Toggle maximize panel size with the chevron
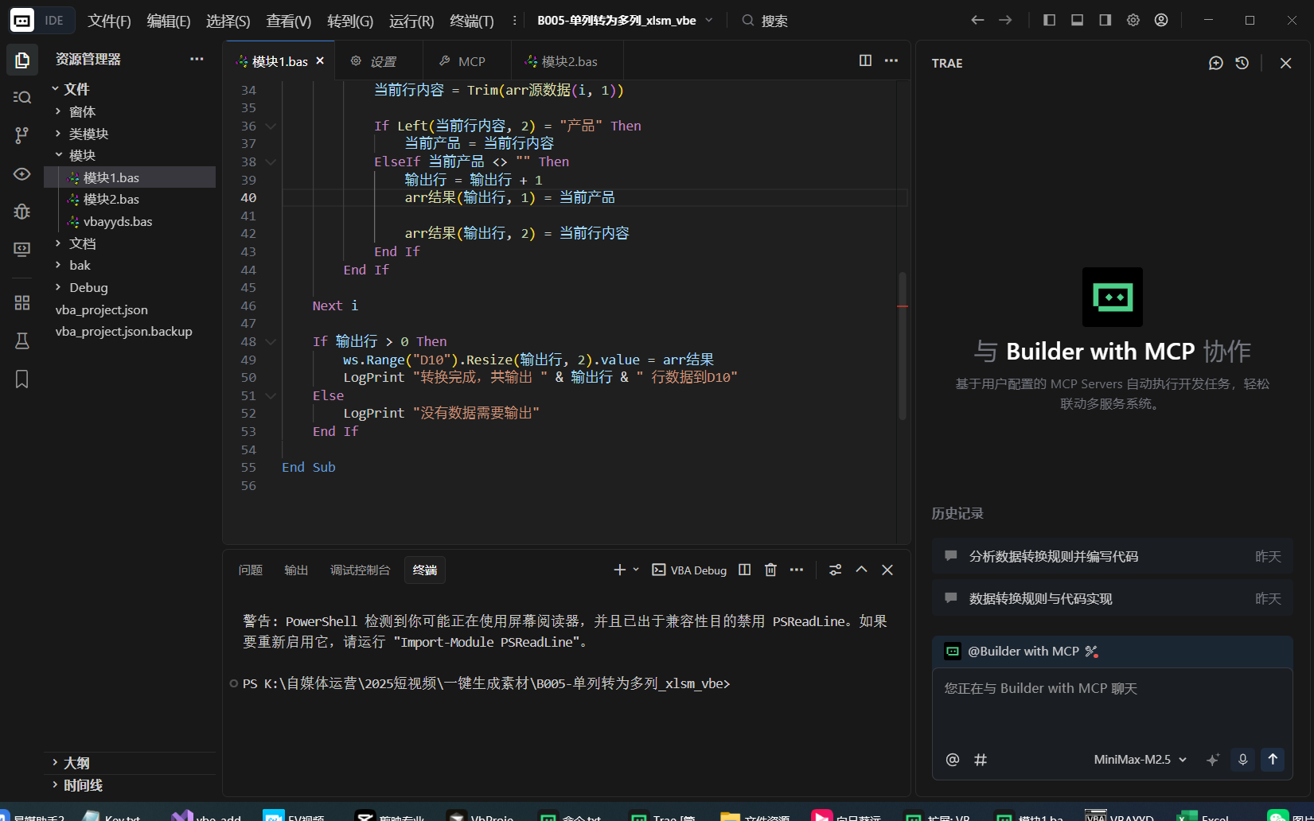Viewport: 1314px width, 821px height. click(x=861, y=570)
